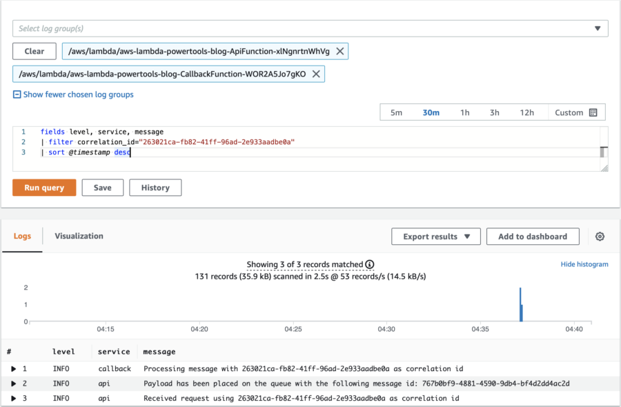The image size is (621, 407).
Task: Click the Save query button
Action: (x=103, y=188)
